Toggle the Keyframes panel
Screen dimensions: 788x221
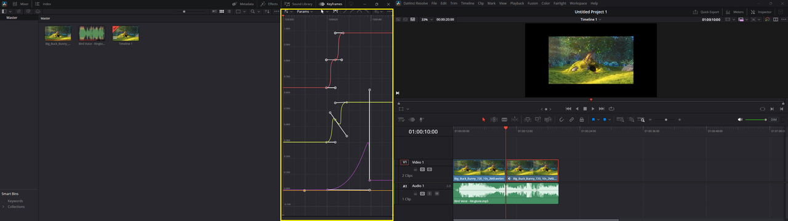(331, 4)
